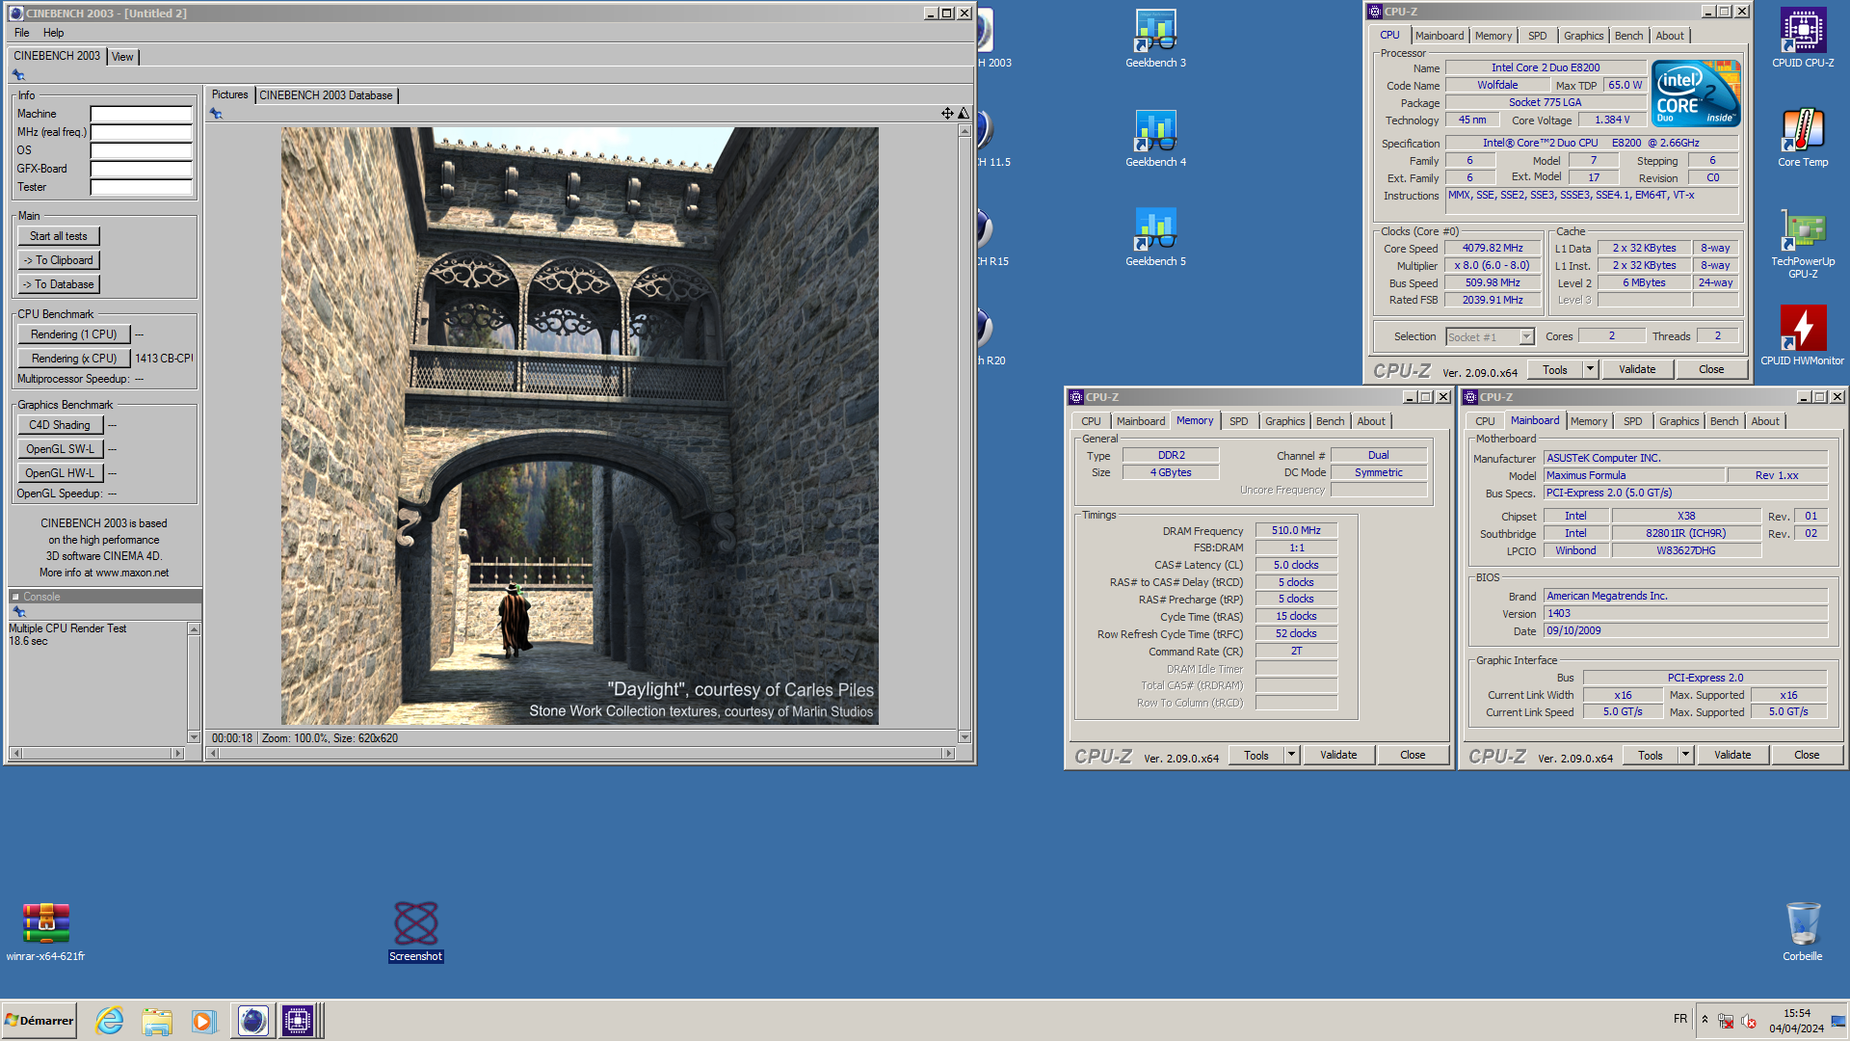Open winrar-x64-621fr installer icon
Image resolution: width=1850 pixels, height=1041 pixels.
point(45,931)
